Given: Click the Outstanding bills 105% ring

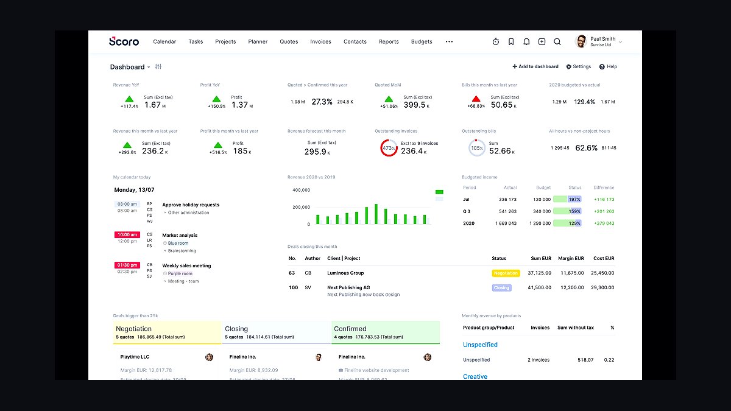Looking at the screenshot, I should [x=476, y=148].
